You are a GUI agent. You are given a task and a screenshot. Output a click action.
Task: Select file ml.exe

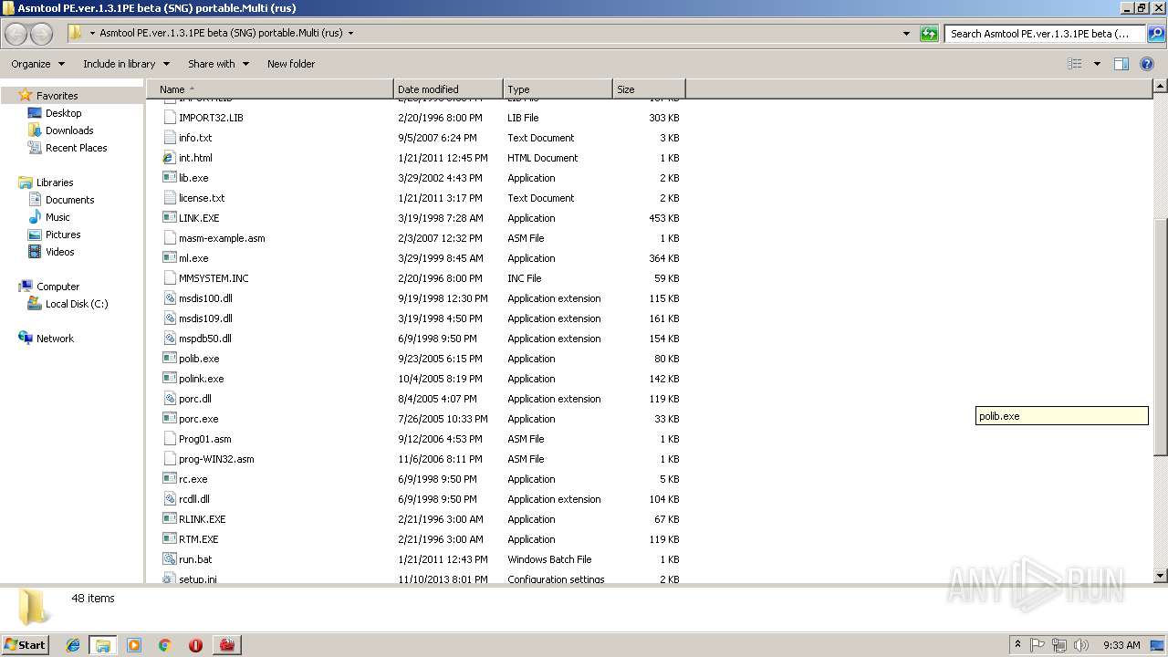[193, 258]
